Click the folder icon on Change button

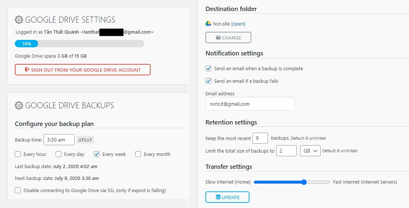(218, 38)
